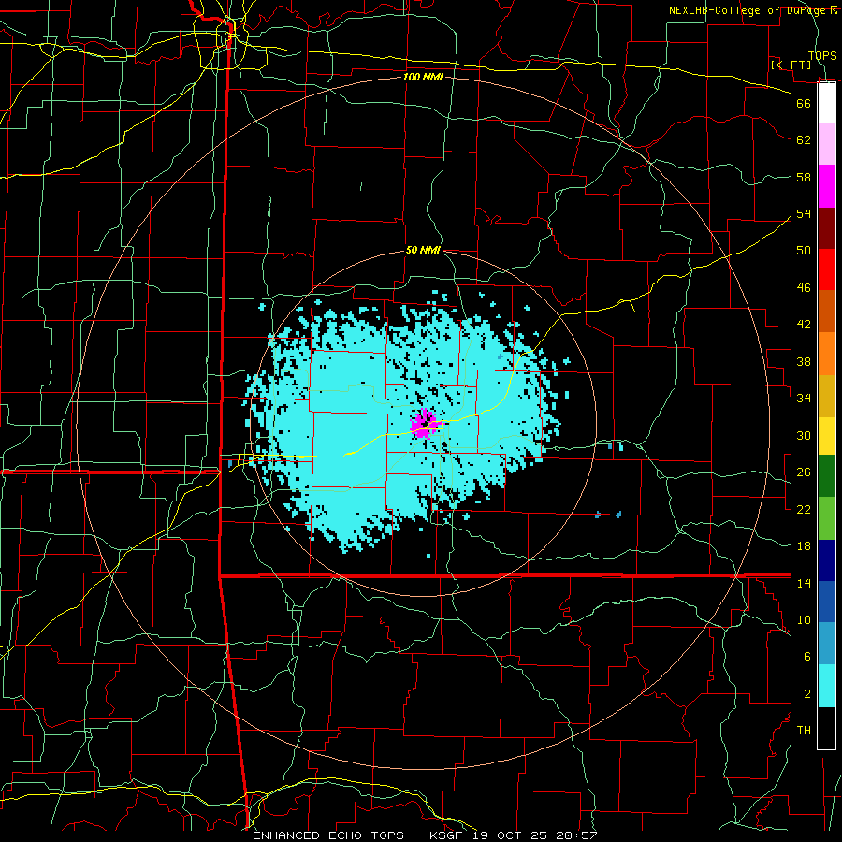Click the light orange legend swatch

coord(826,354)
